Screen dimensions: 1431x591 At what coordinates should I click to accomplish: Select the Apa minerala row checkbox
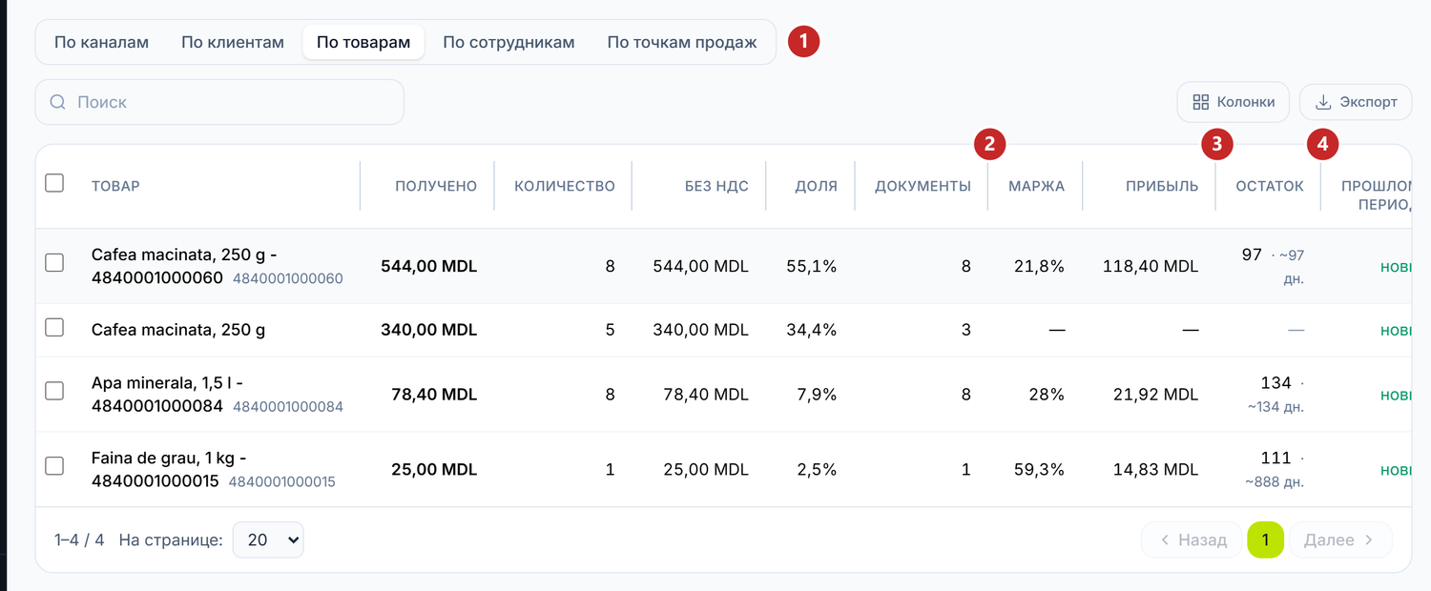[54, 391]
